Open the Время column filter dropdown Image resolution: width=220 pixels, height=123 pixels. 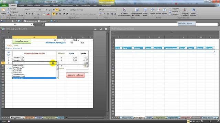(144, 48)
